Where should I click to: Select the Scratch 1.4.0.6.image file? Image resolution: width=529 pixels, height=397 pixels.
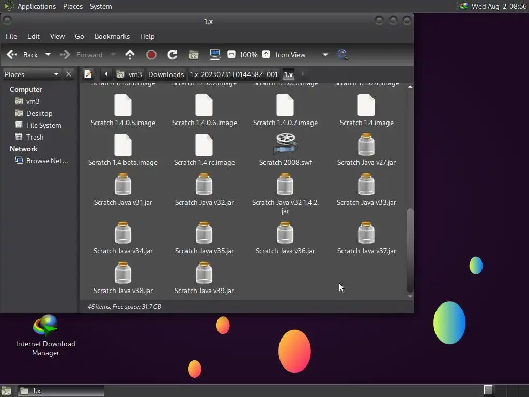point(204,111)
